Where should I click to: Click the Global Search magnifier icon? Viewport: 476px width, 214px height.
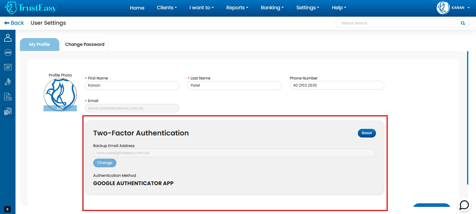click(463, 23)
